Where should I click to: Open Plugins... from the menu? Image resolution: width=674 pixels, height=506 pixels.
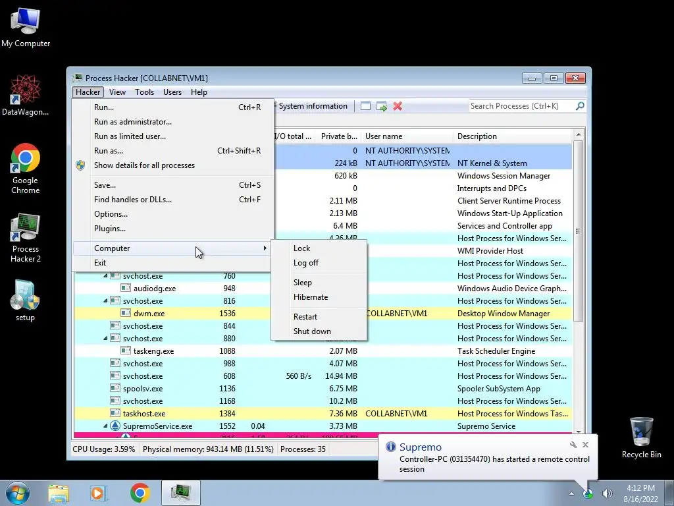(x=173, y=229)
